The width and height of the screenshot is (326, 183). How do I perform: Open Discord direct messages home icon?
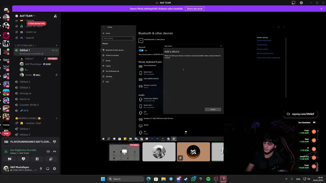(6, 9)
